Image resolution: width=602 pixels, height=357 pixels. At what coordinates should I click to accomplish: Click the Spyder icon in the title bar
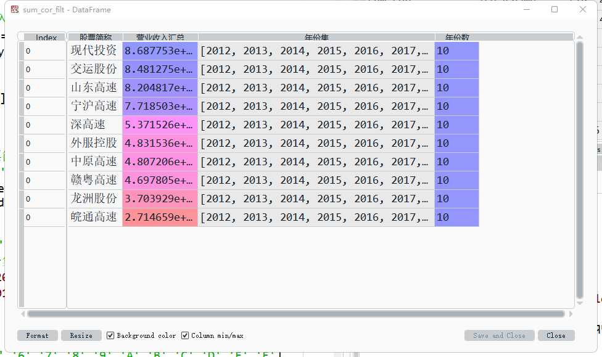(x=15, y=10)
